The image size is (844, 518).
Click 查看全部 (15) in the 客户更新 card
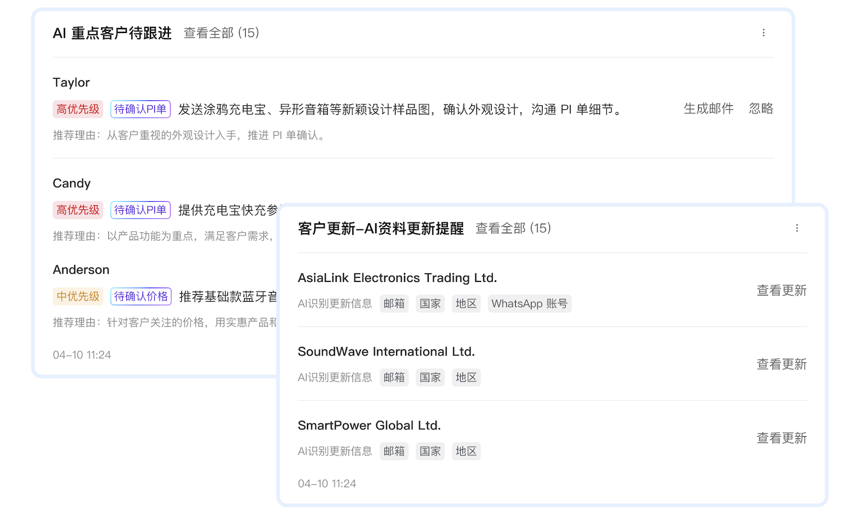[x=513, y=228]
